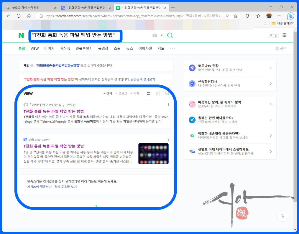Add this page to favorites

click(236, 16)
